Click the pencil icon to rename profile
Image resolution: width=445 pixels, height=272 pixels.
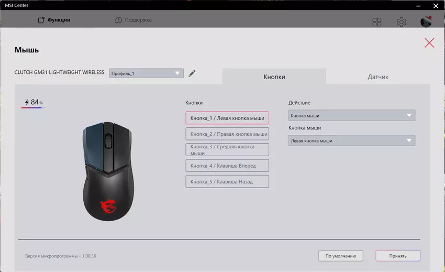coord(192,73)
